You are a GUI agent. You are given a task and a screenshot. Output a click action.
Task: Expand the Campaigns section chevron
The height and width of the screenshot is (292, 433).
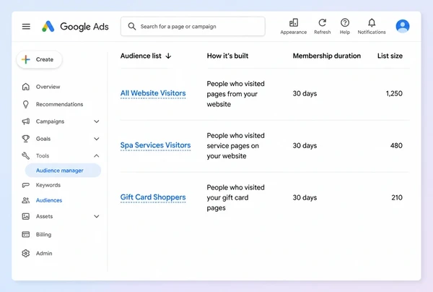pos(97,121)
